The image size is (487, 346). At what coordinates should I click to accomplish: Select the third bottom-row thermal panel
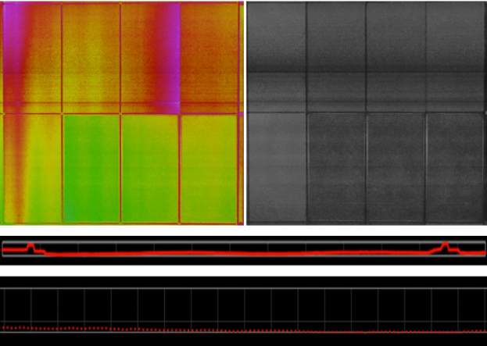click(150, 167)
